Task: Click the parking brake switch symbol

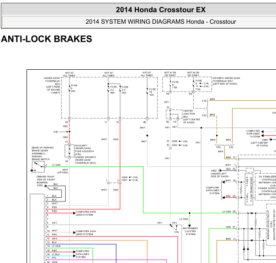Action: pyautogui.click(x=38, y=167)
